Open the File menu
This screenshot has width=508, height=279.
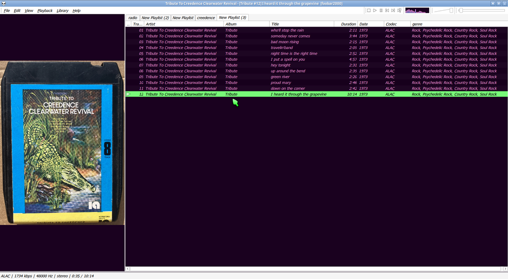7,11
